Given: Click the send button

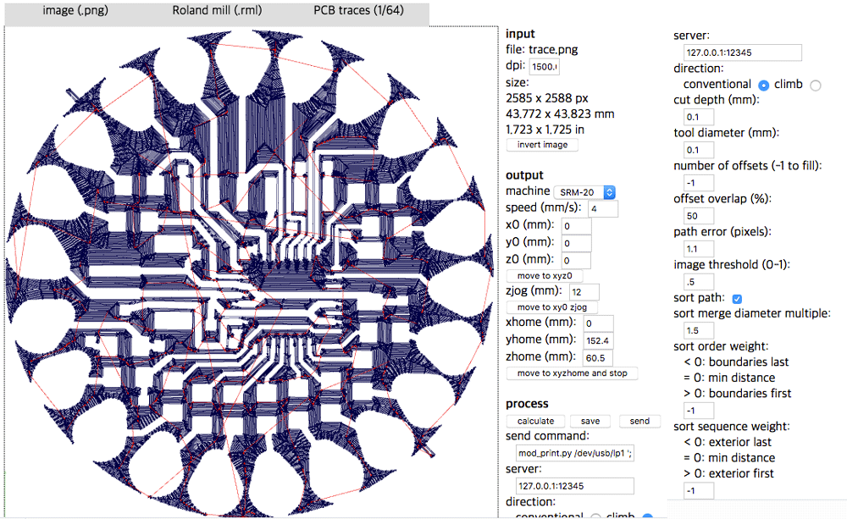Looking at the screenshot, I should click(x=639, y=422).
